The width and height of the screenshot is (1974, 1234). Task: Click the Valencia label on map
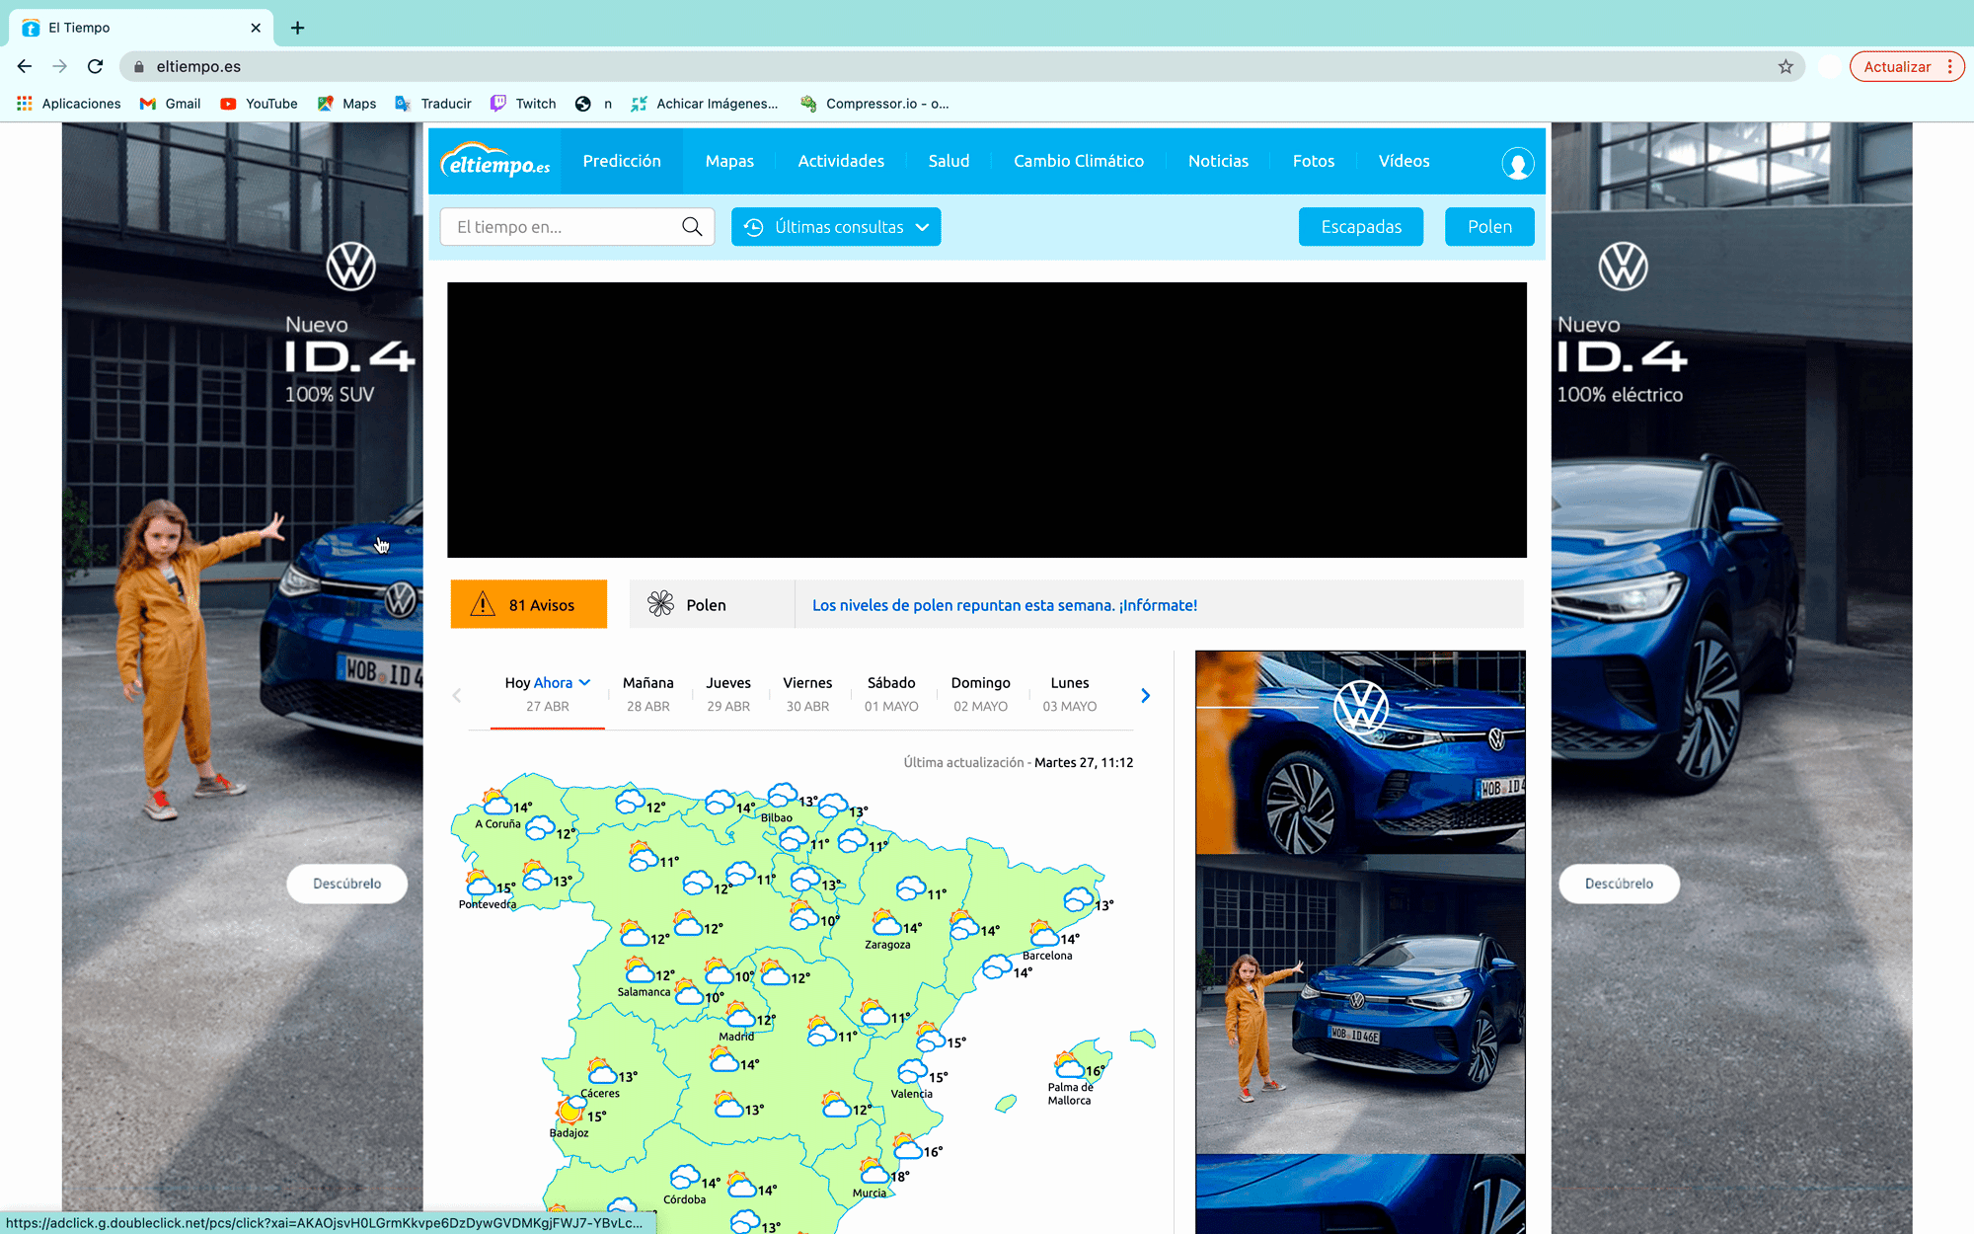tap(911, 1094)
